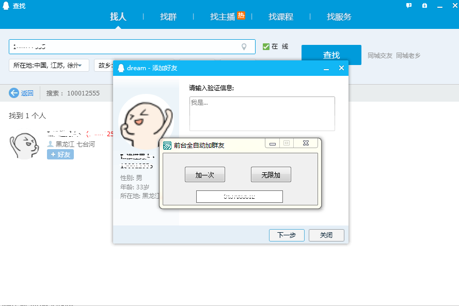Click the QQ penguin logo in title bar

coord(6,6)
